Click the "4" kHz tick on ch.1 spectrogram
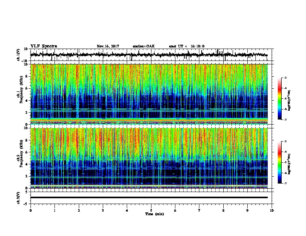 pos(27,101)
